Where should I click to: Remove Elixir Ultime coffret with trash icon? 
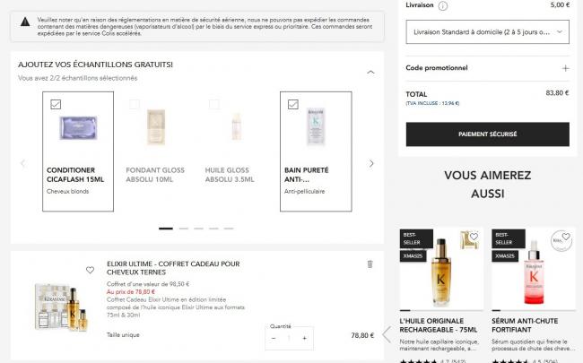click(370, 264)
